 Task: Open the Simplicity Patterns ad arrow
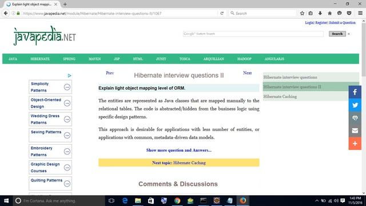pos(67,87)
